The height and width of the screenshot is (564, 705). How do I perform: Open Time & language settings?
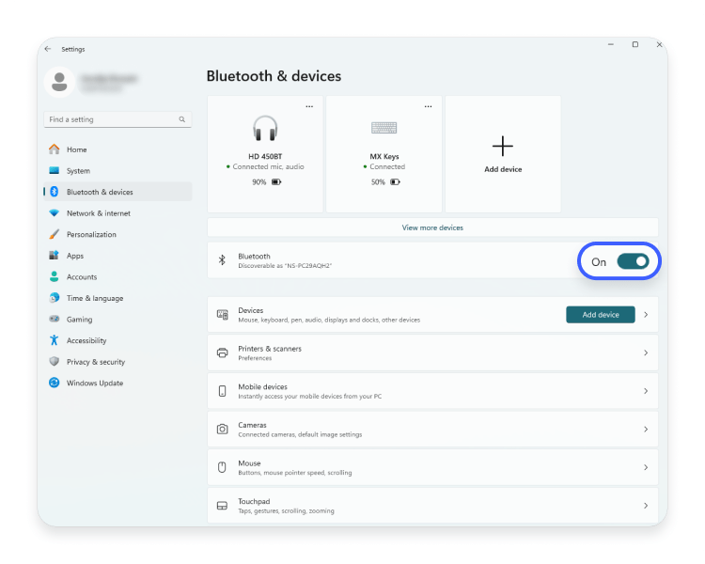pos(117,298)
